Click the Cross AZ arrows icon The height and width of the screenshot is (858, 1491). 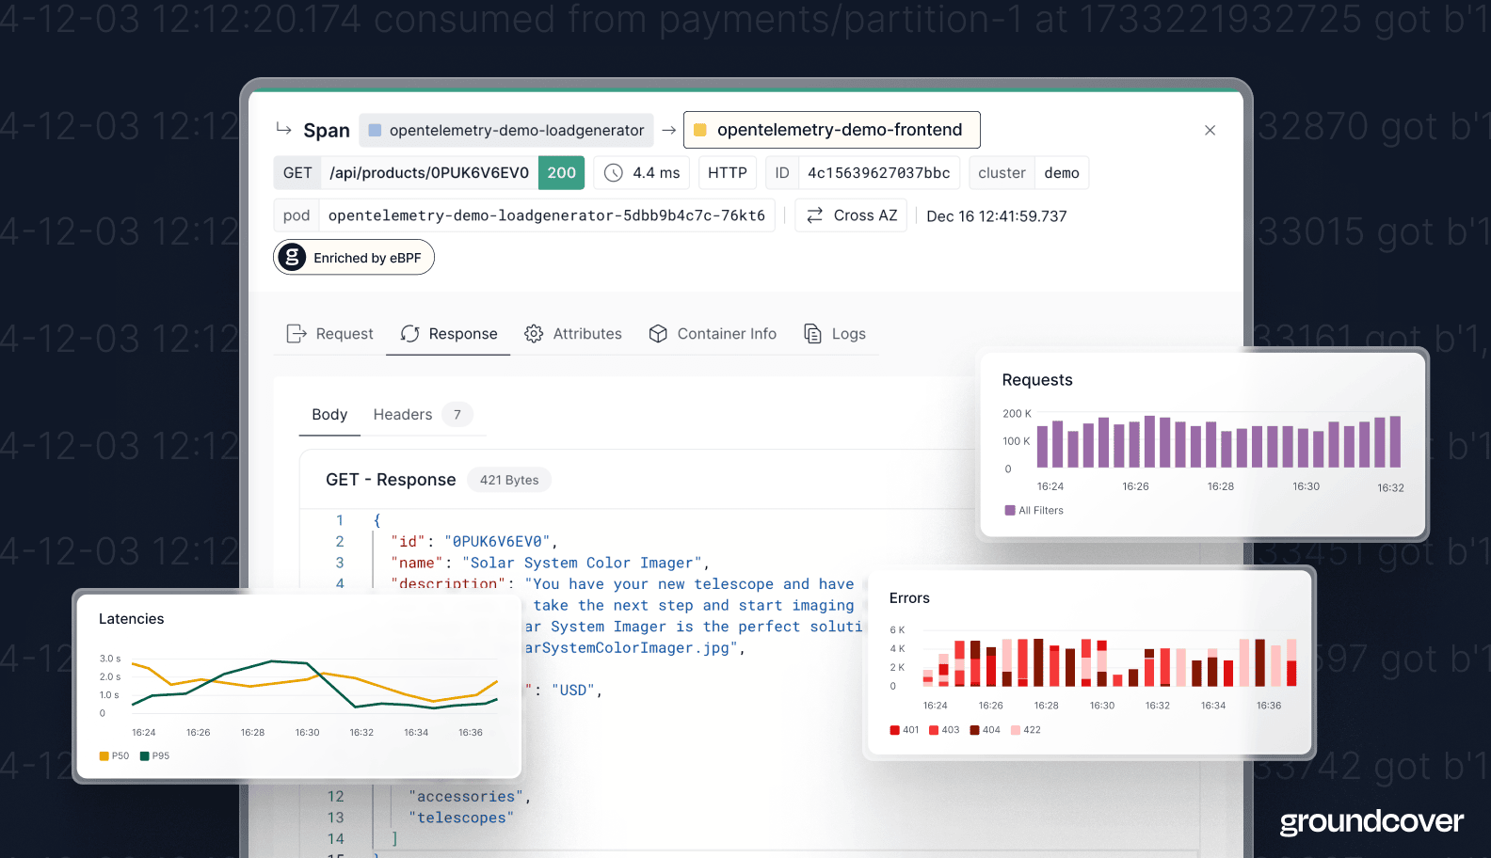pyautogui.click(x=815, y=215)
